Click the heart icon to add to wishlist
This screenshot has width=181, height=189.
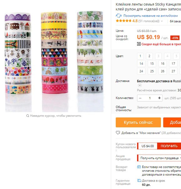click(x=118, y=133)
